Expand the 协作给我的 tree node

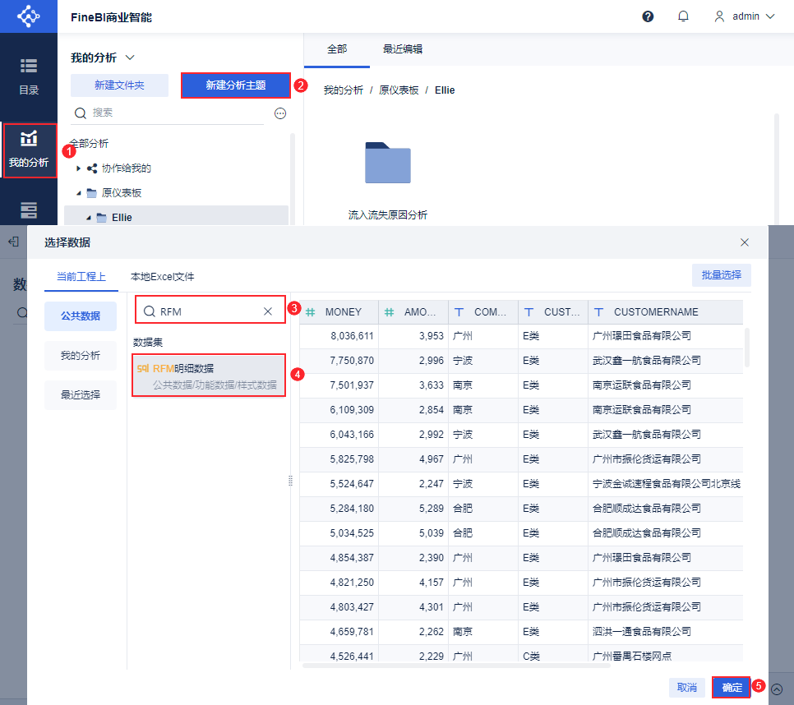[x=78, y=168]
